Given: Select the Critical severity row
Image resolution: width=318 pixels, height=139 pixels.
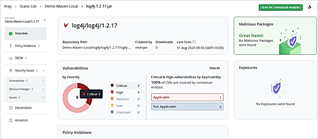Looking at the screenshot, I should point(125,86).
